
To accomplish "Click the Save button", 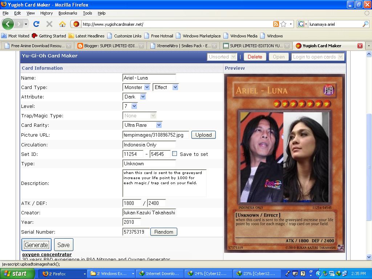I will (x=63, y=245).
